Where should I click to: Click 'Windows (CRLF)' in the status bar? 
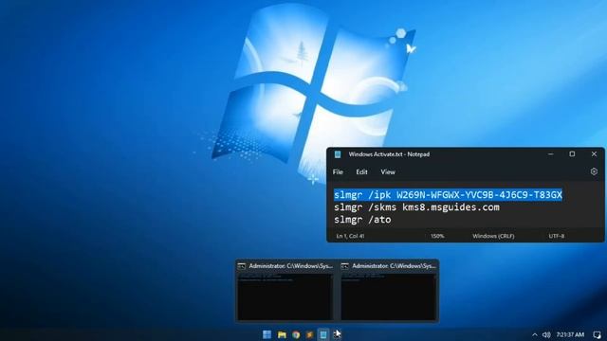click(x=493, y=236)
